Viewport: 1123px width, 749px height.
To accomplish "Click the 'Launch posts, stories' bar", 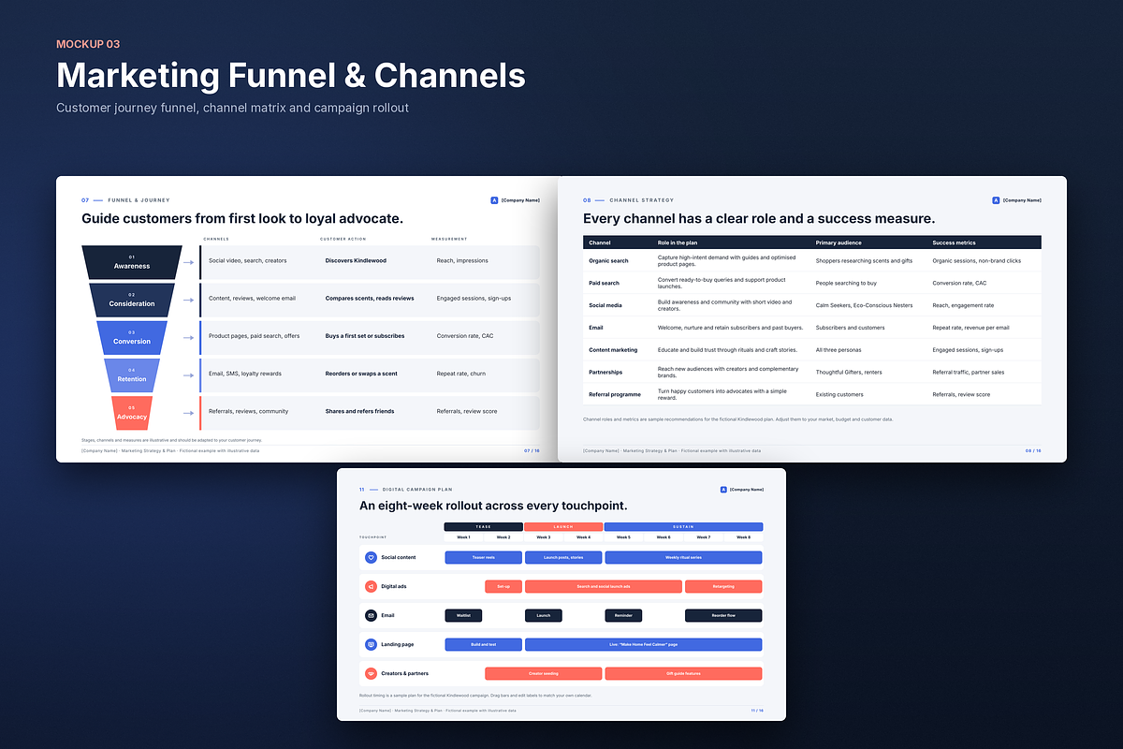I will pos(563,557).
